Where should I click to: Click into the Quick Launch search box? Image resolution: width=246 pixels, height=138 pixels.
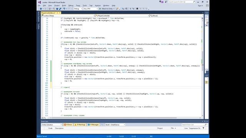pyautogui.click(x=182, y=2)
